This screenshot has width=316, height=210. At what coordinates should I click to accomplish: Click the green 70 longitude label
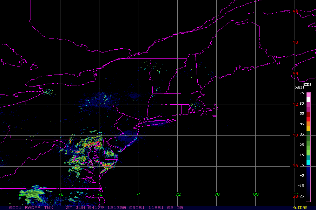[x=217, y=194]
